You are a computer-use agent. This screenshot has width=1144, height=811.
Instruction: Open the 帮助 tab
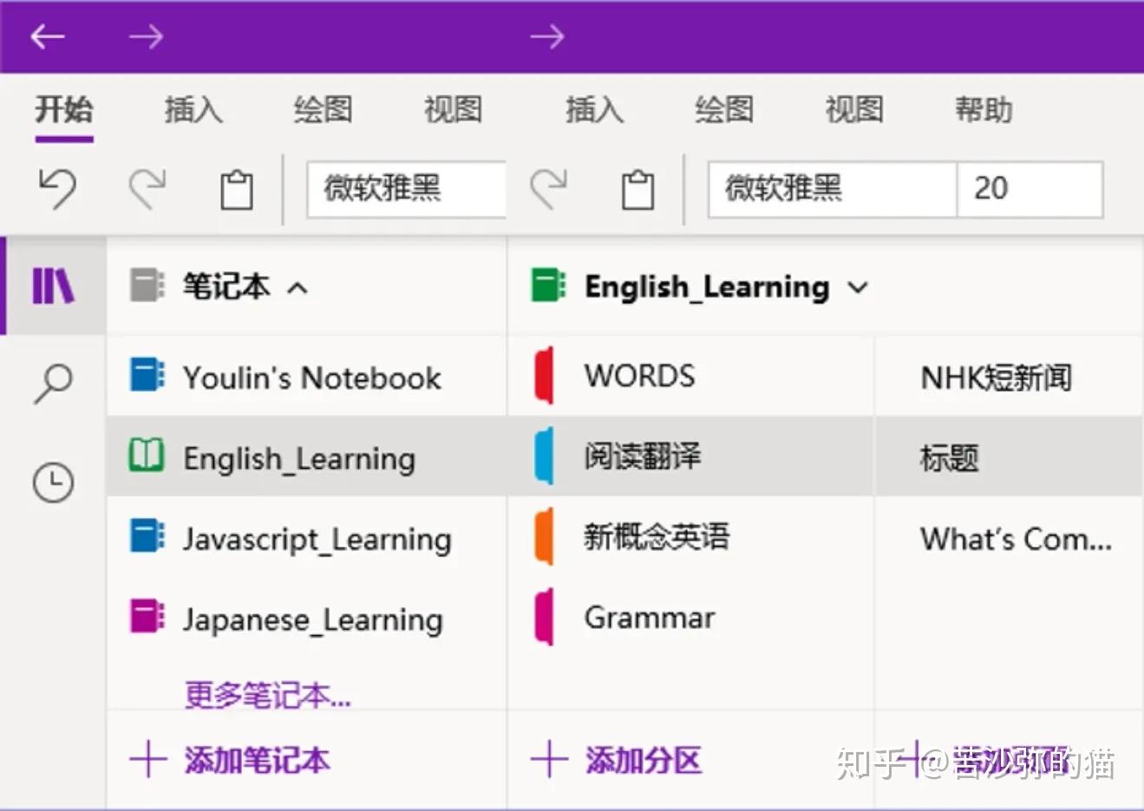tap(984, 110)
